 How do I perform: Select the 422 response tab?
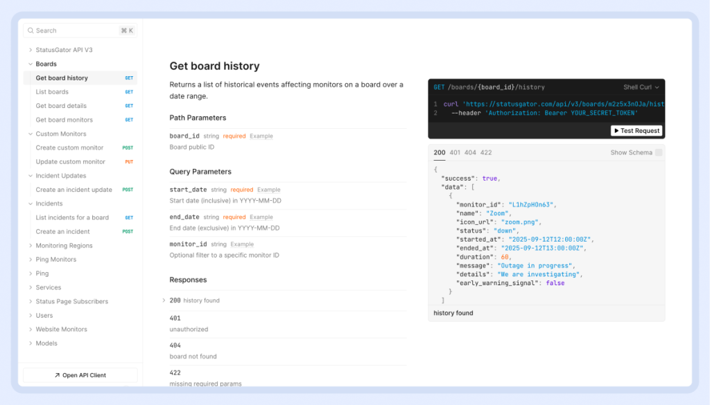(x=486, y=152)
